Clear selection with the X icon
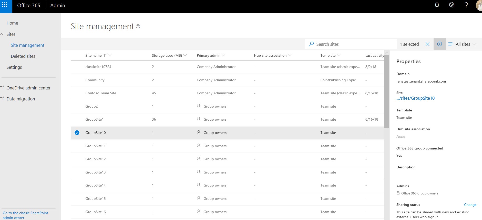The height and width of the screenshot is (220, 482). (x=427, y=44)
